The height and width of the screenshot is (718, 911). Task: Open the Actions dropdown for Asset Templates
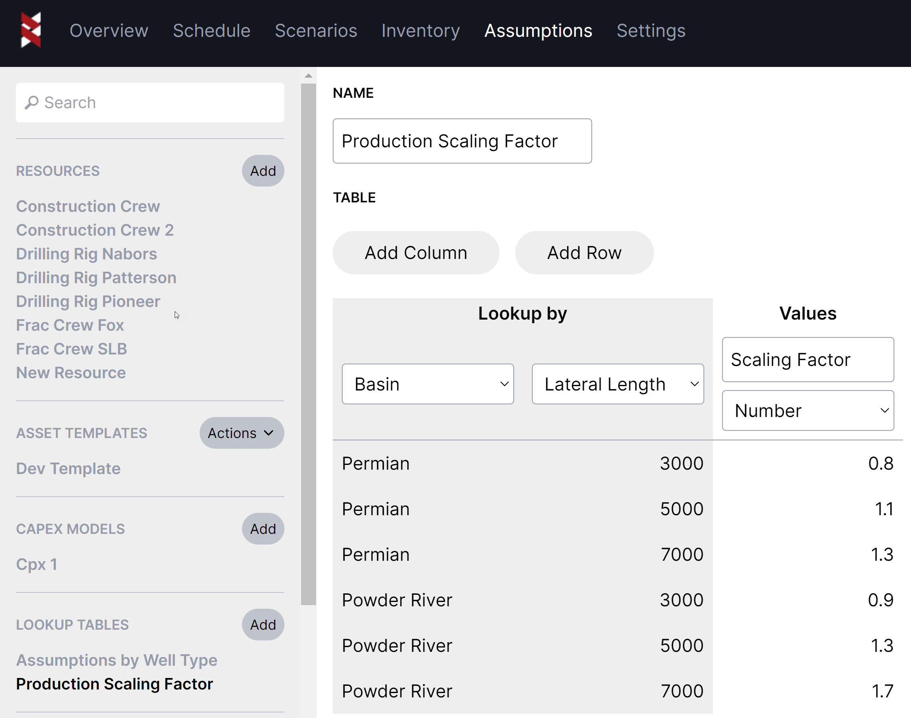tap(241, 432)
